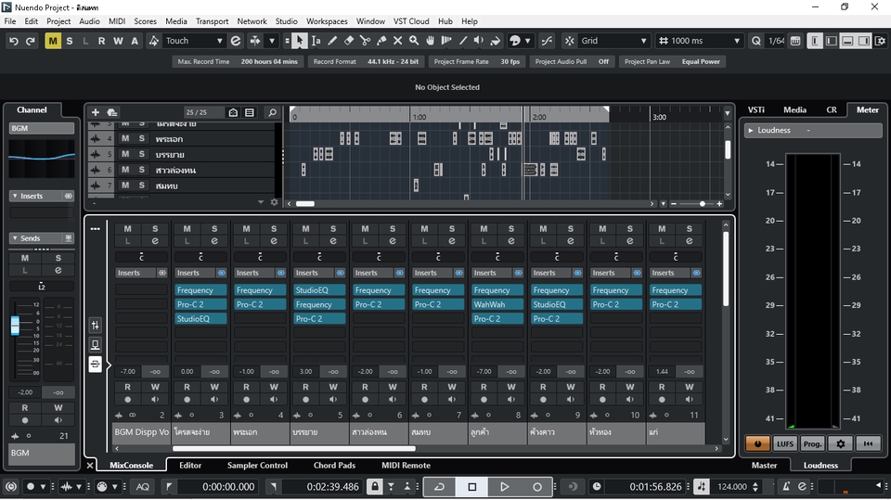Click the Play transport button
This screenshot has height=500, width=891.
click(x=504, y=487)
